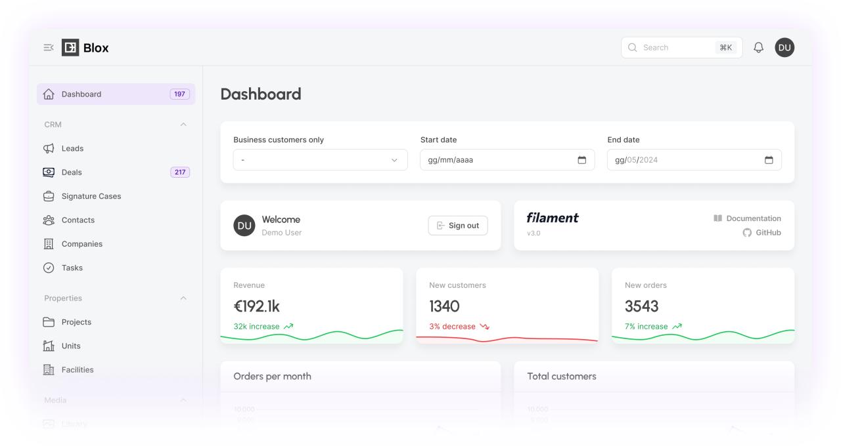Click the Blox logo icon
The image size is (841, 446).
tap(70, 47)
